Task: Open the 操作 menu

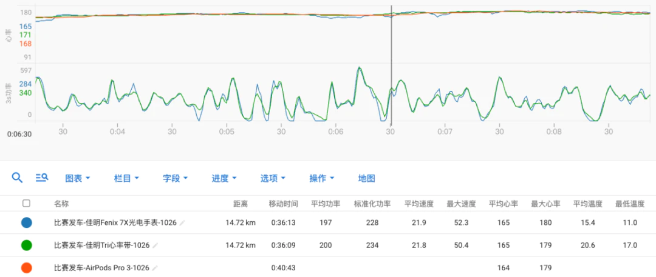Action: 321,178
